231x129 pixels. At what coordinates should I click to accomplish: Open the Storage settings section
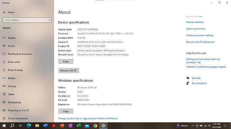click(12, 86)
